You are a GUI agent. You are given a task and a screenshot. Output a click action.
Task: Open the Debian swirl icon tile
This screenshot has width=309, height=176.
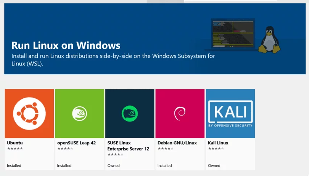180,114
